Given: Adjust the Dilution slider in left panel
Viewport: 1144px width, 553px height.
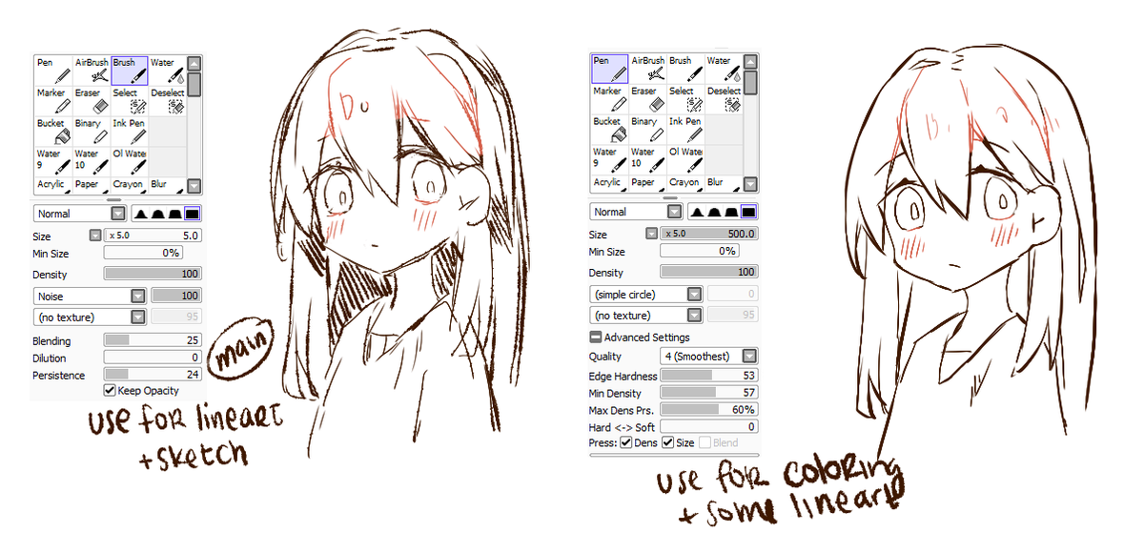Looking at the screenshot, I should pos(153,358).
